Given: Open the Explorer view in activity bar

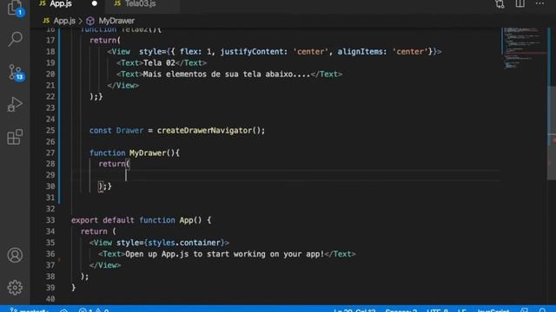Looking at the screenshot, I should (15, 7).
